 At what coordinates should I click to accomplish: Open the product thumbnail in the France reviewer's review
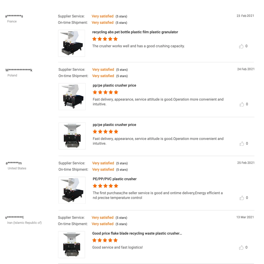click(x=72, y=43)
